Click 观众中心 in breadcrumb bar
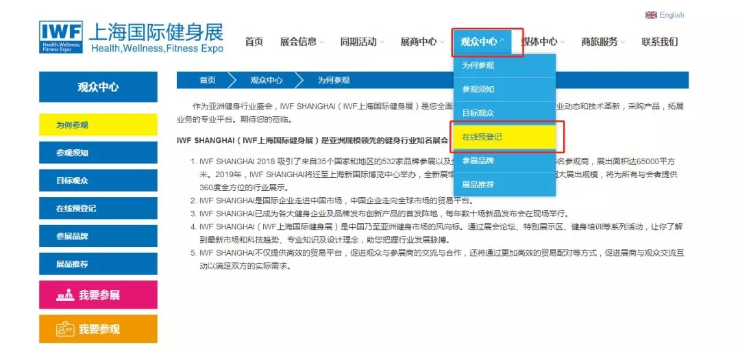Viewport: 740px width, 351px height. (x=267, y=80)
